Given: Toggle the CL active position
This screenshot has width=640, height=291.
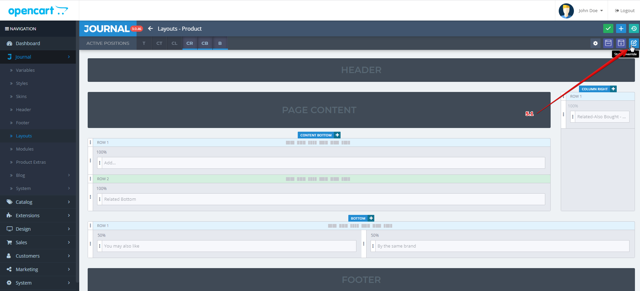Looking at the screenshot, I should tap(174, 43).
